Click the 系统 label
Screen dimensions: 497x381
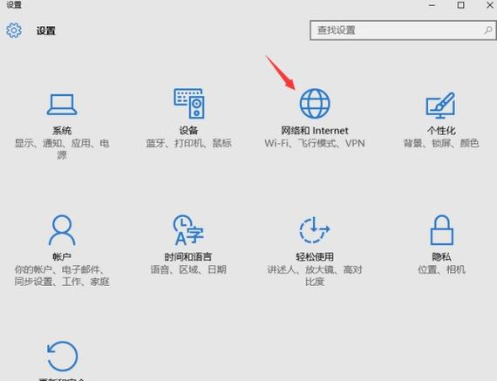click(62, 131)
